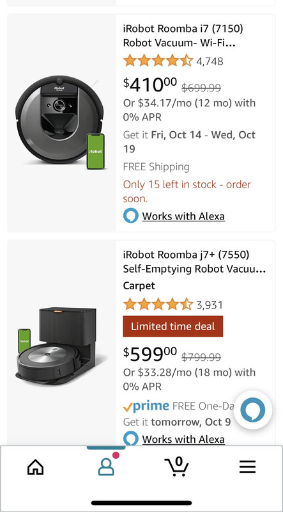
Task: View the shopping cart icon
Action: (x=177, y=467)
